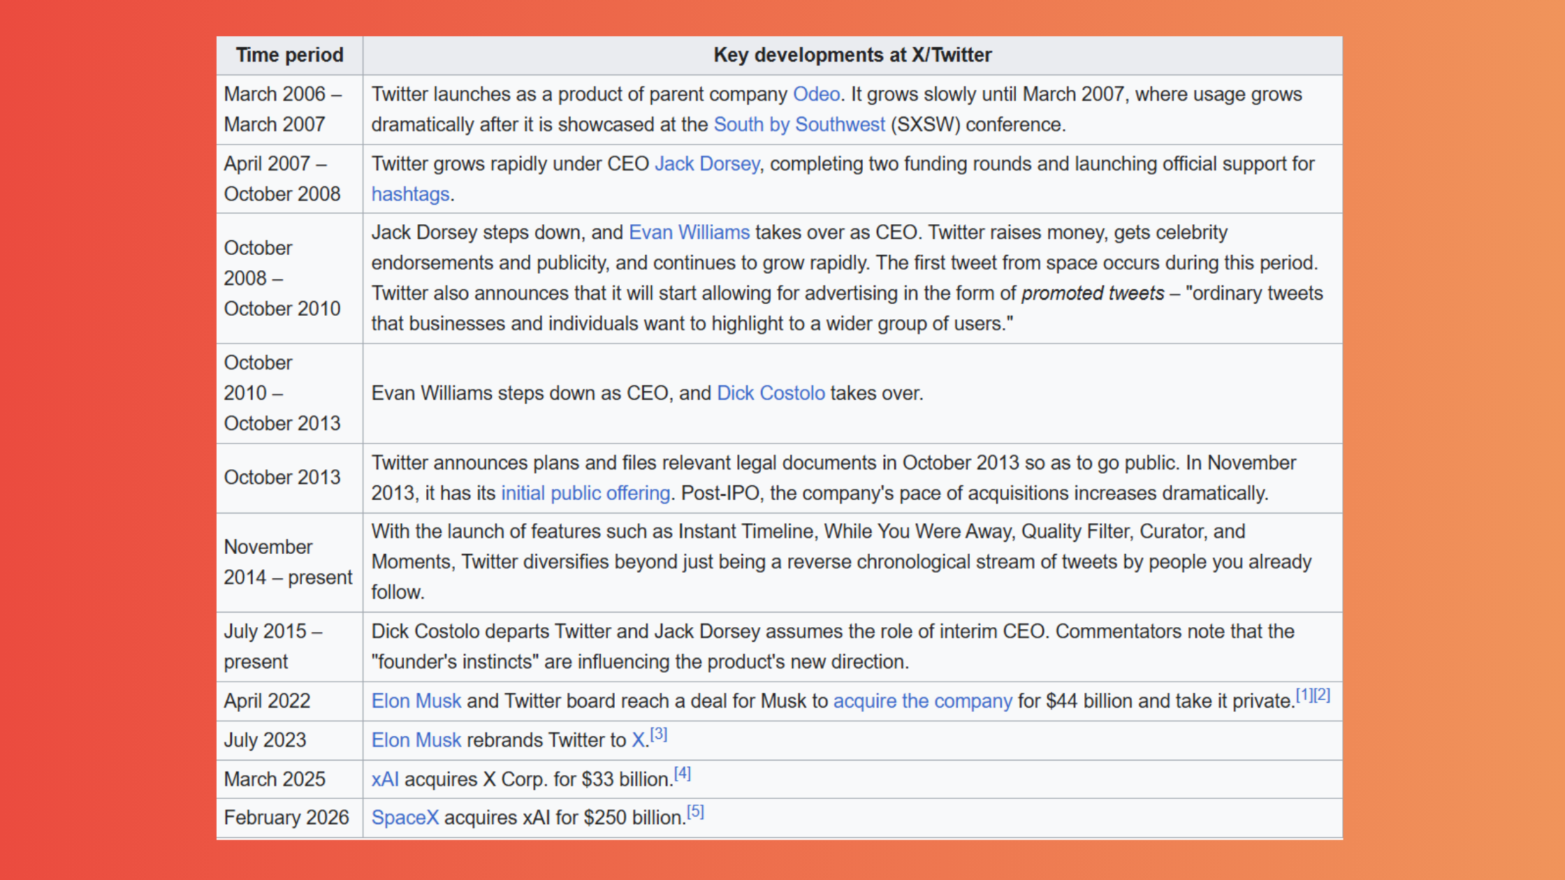Screen dimensions: 1565x880
Task: Click the March 2025 date cell
Action: (x=289, y=779)
